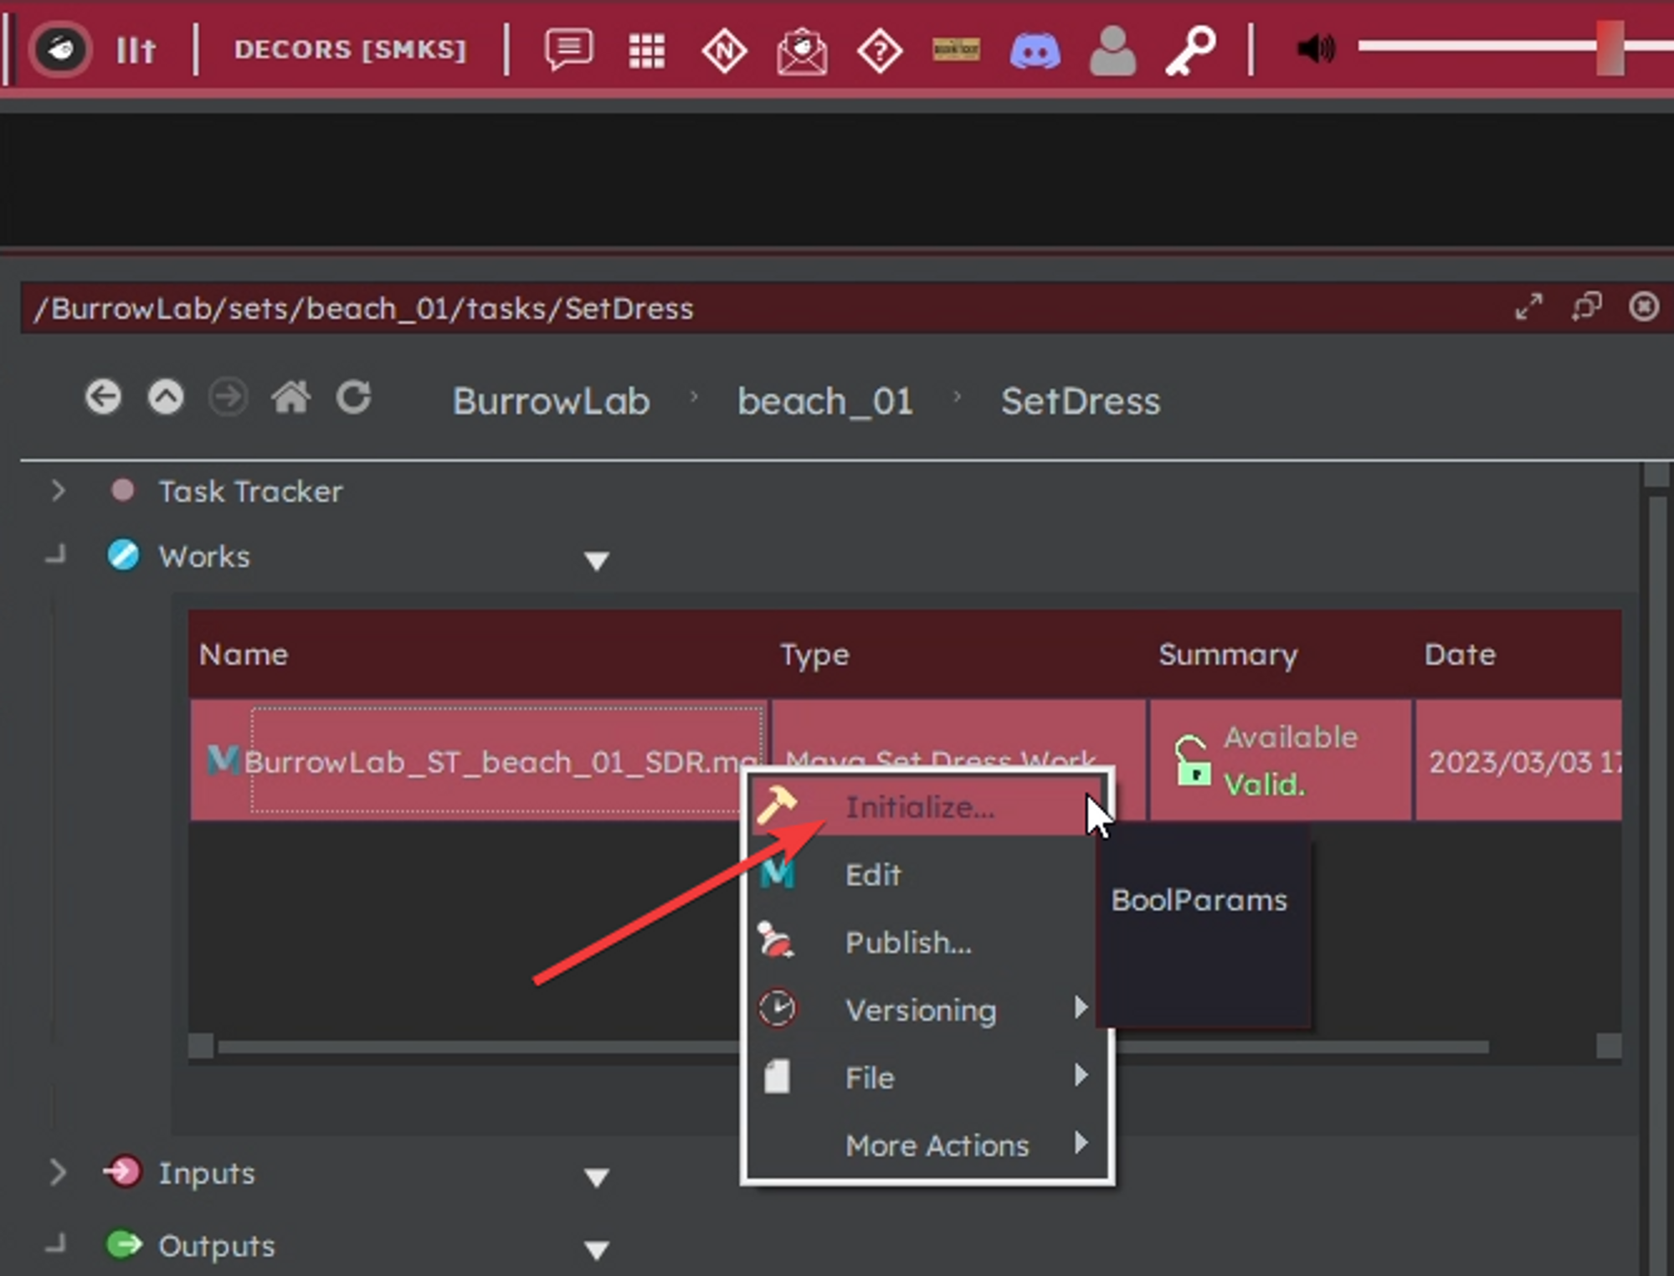The height and width of the screenshot is (1276, 1674).
Task: Click the duplicate view icon
Action: (x=1586, y=307)
